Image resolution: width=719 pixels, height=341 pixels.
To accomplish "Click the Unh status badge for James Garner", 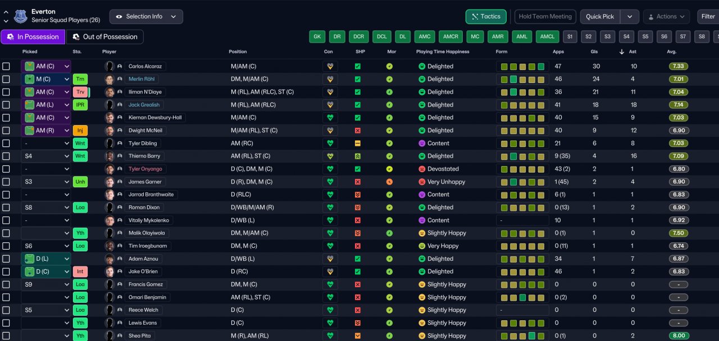I will pyautogui.click(x=80, y=182).
